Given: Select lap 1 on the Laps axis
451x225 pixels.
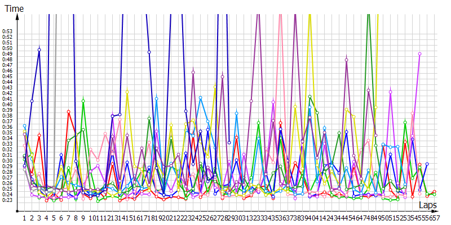Looking at the screenshot, I should click(24, 217).
